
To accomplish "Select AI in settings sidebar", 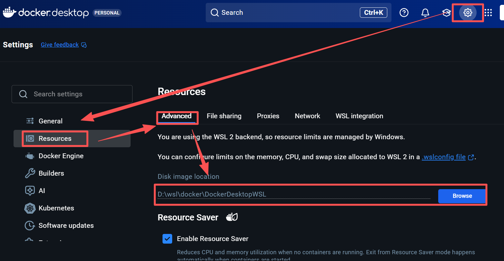I will click(x=72, y=191).
